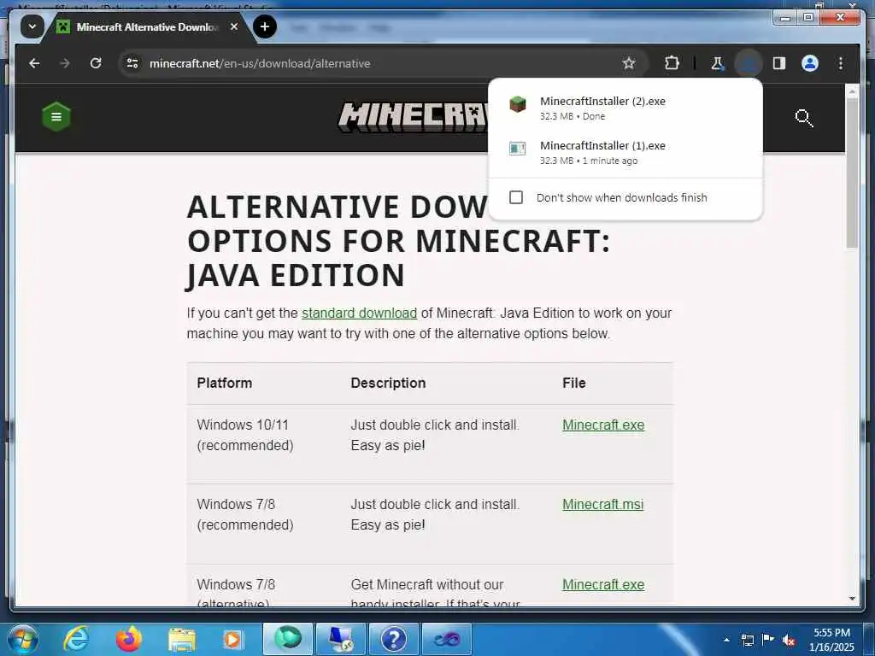Launch Internet Explorer from taskbar
Screen dimensions: 875x656
pos(76,639)
